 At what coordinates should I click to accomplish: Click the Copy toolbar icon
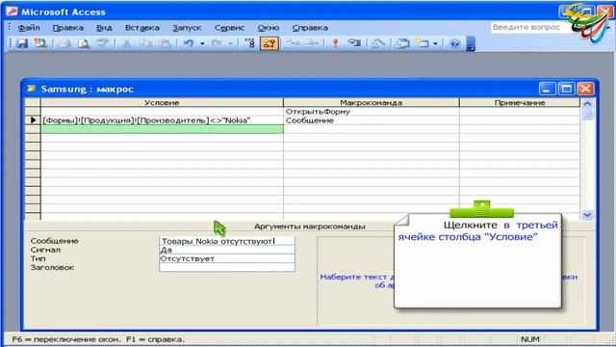(145, 43)
